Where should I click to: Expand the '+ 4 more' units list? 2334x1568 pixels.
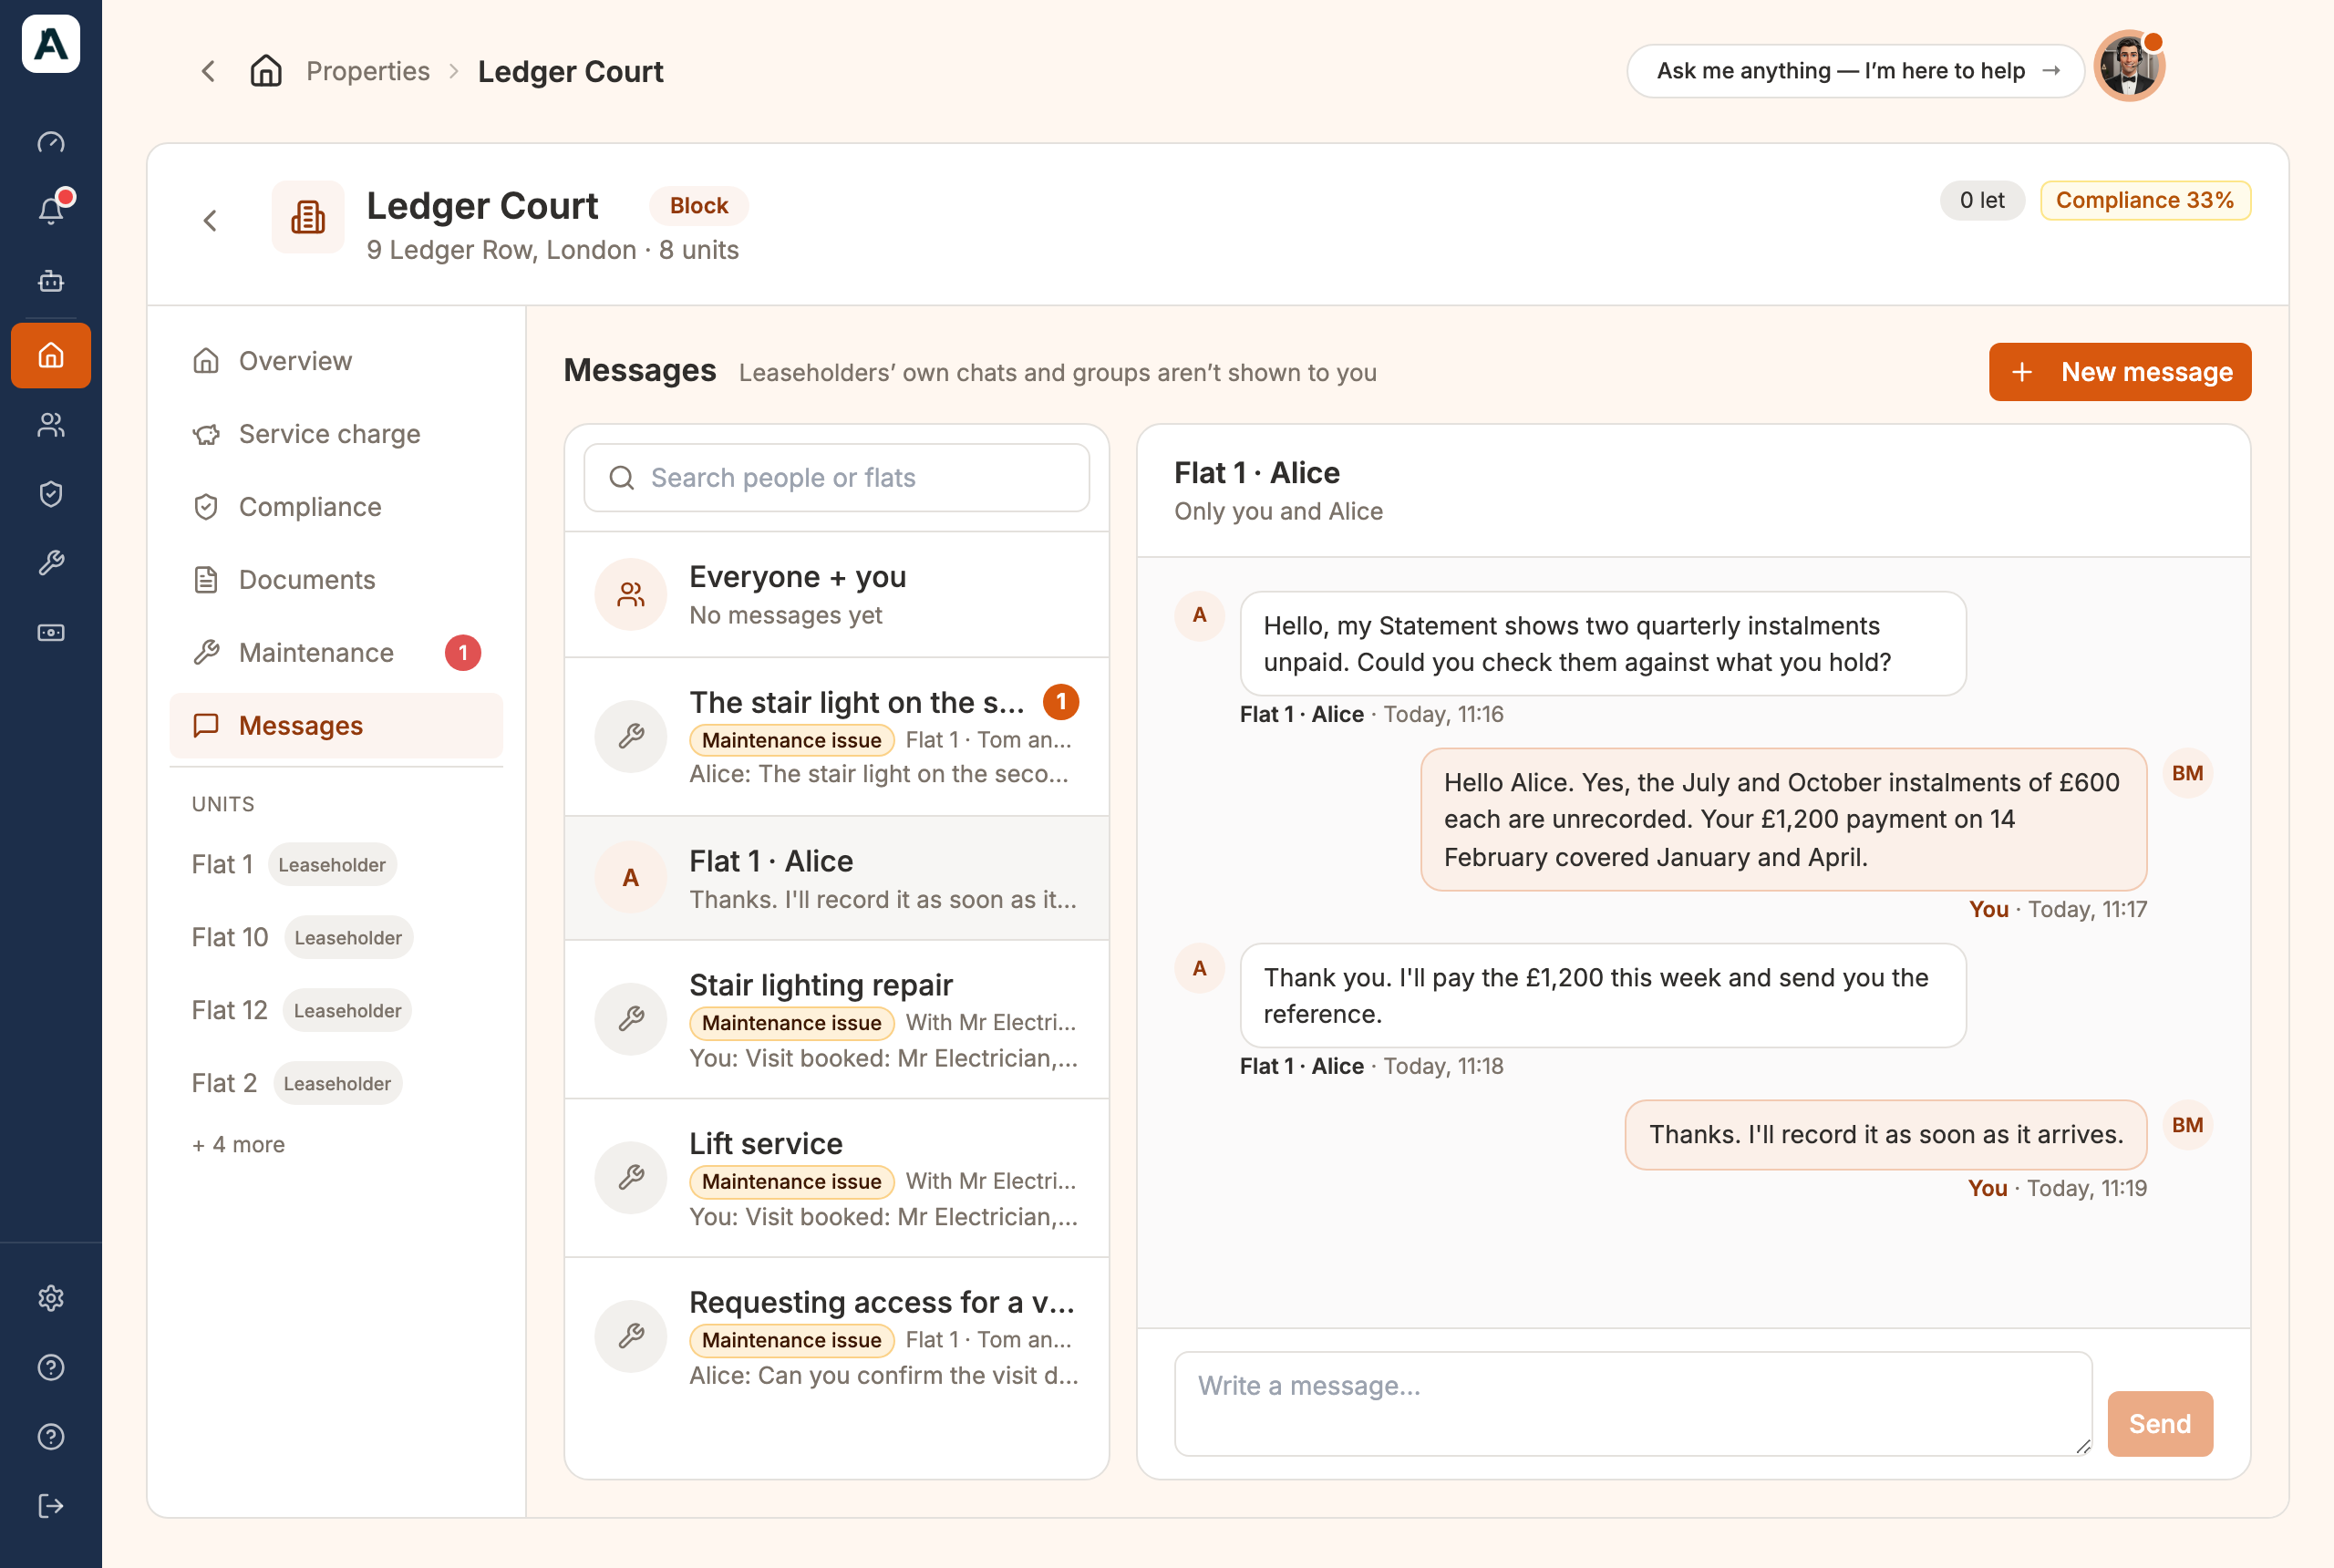click(x=238, y=1144)
